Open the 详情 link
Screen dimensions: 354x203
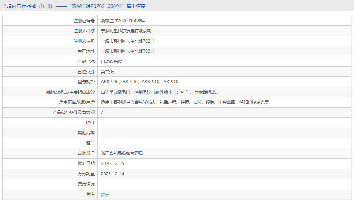[x=105, y=195]
